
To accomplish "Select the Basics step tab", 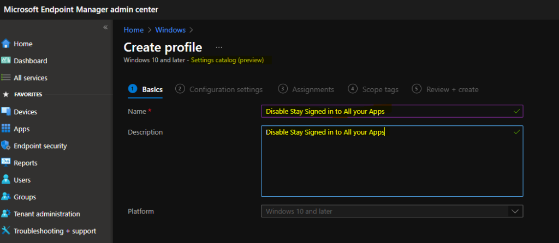I will [145, 89].
